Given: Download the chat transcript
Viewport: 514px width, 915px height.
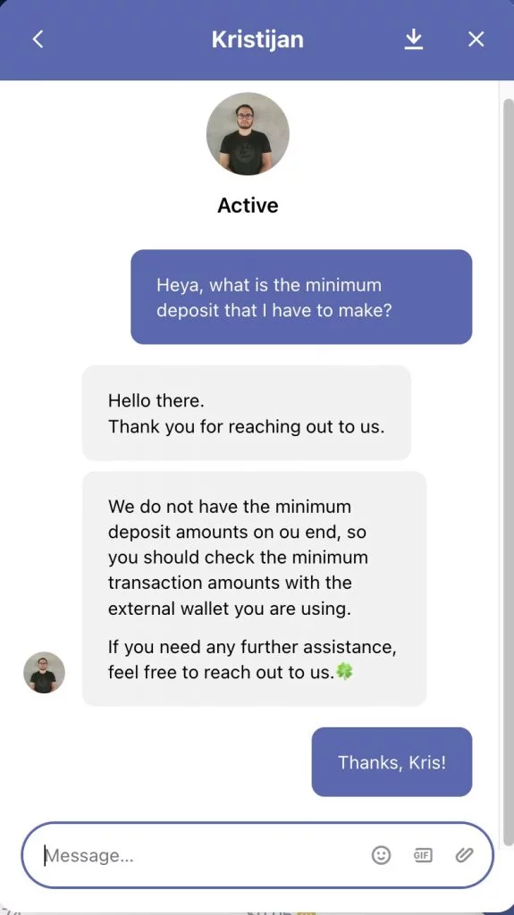Looking at the screenshot, I should 414,39.
